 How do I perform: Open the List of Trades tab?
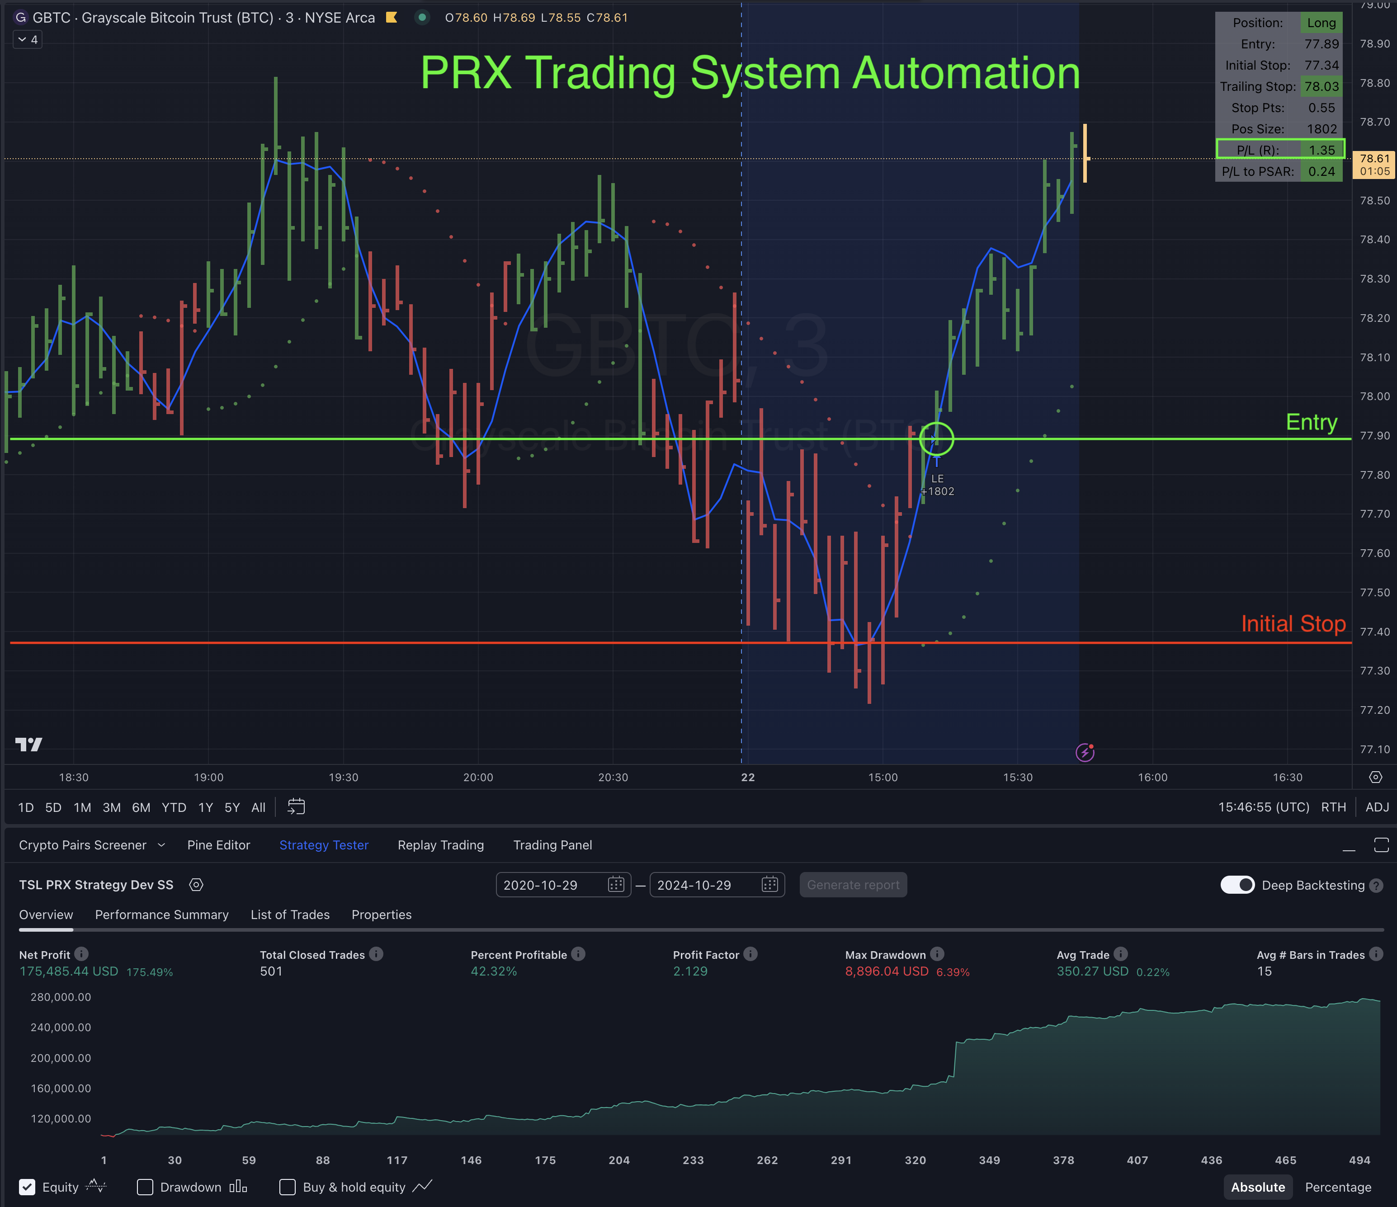coord(290,915)
